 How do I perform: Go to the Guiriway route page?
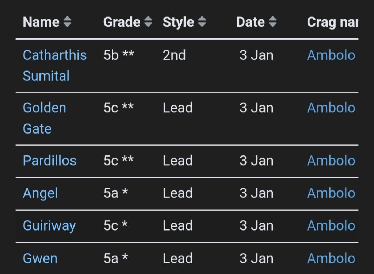pos(49,225)
